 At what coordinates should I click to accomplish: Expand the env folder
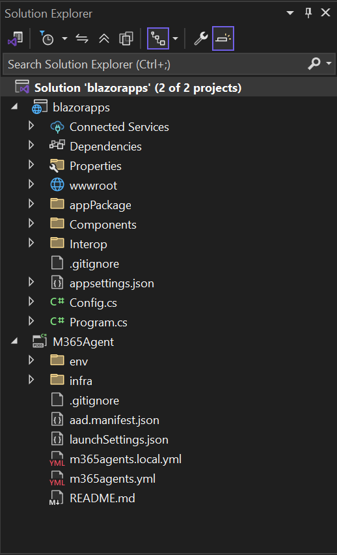click(31, 360)
